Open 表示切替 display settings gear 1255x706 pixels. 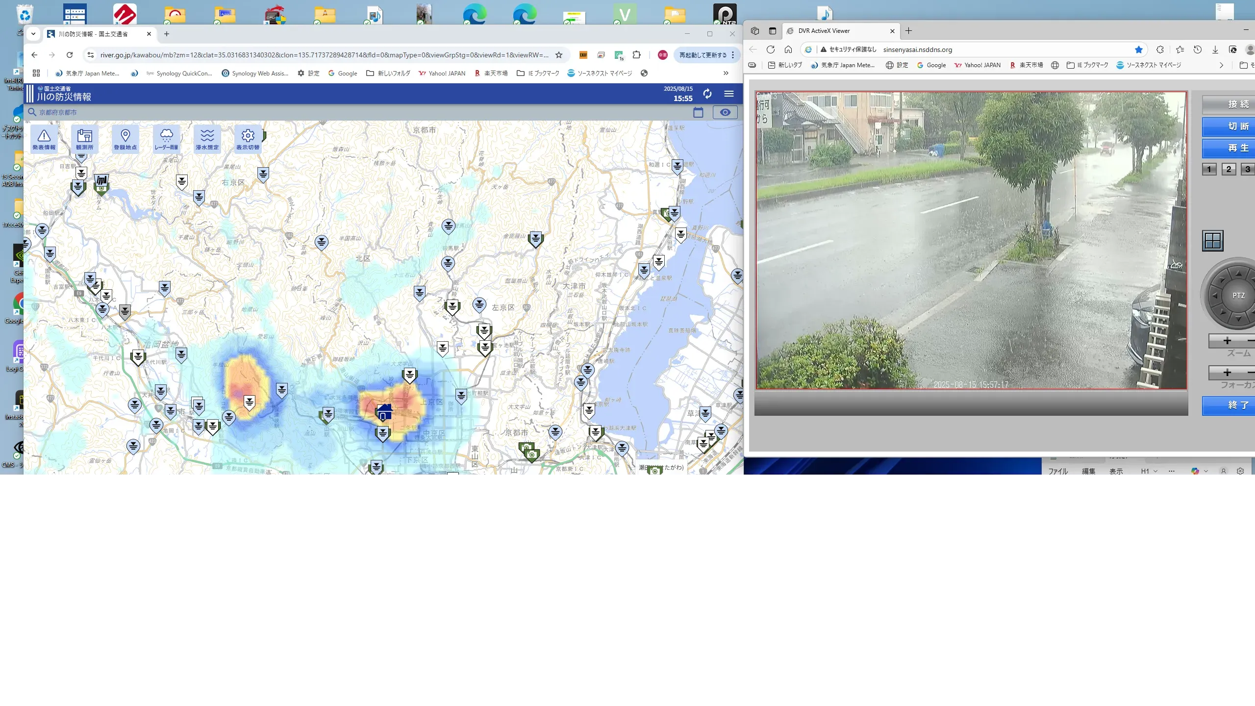tap(248, 139)
